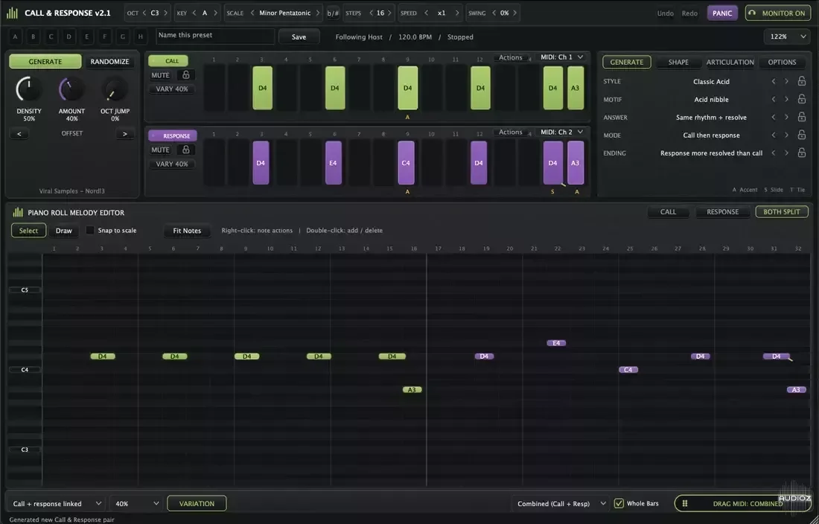Activate the Select tool
The height and width of the screenshot is (524, 819).
click(x=29, y=231)
